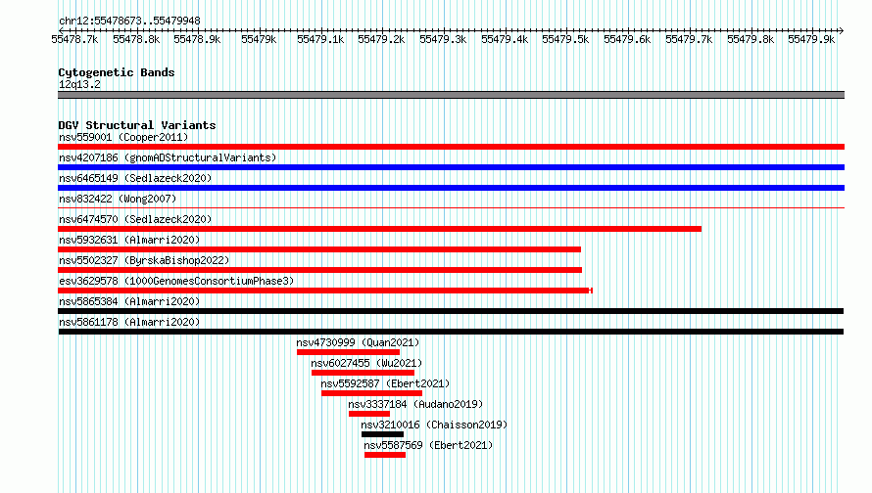Screen dimensions: 872x493
Task: Click the blue bar for nsv6465149
Action: (451, 188)
